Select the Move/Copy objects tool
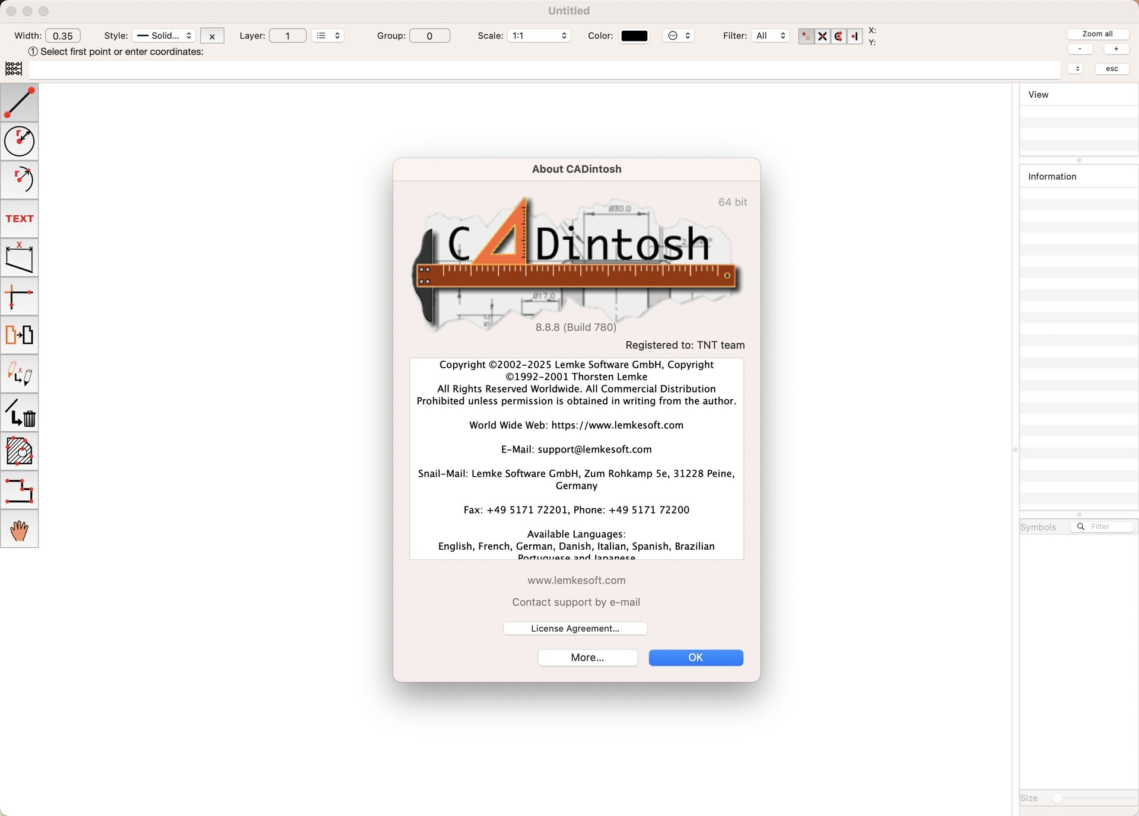The width and height of the screenshot is (1139, 816). 19,335
